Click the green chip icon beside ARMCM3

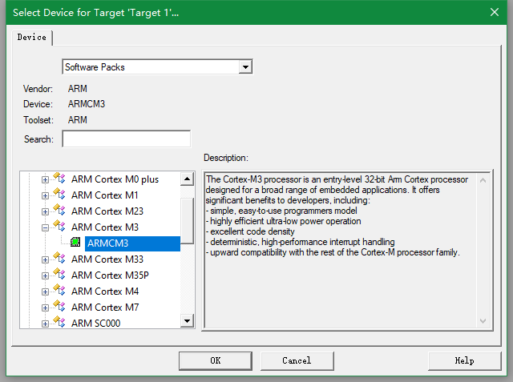[75, 242]
